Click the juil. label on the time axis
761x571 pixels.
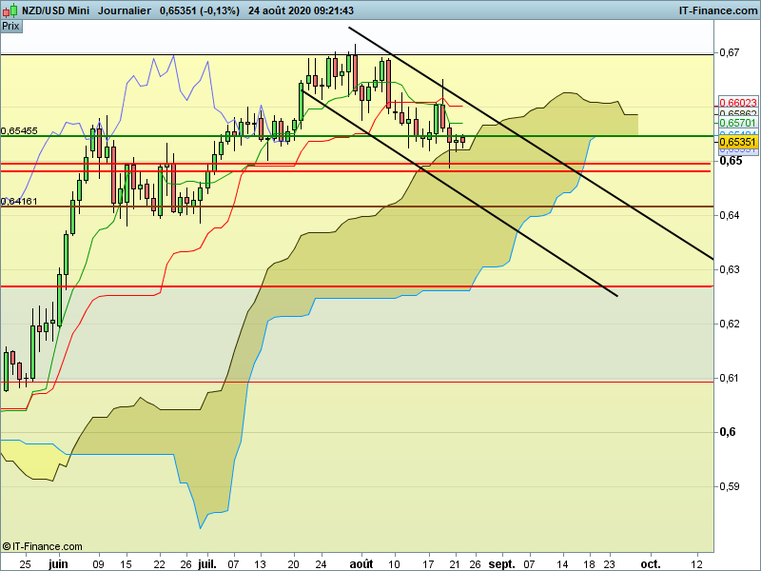pyautogui.click(x=207, y=564)
